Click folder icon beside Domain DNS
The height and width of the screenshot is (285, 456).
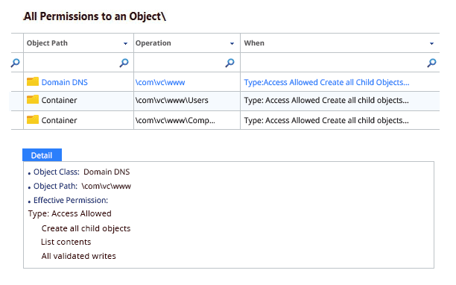point(33,82)
